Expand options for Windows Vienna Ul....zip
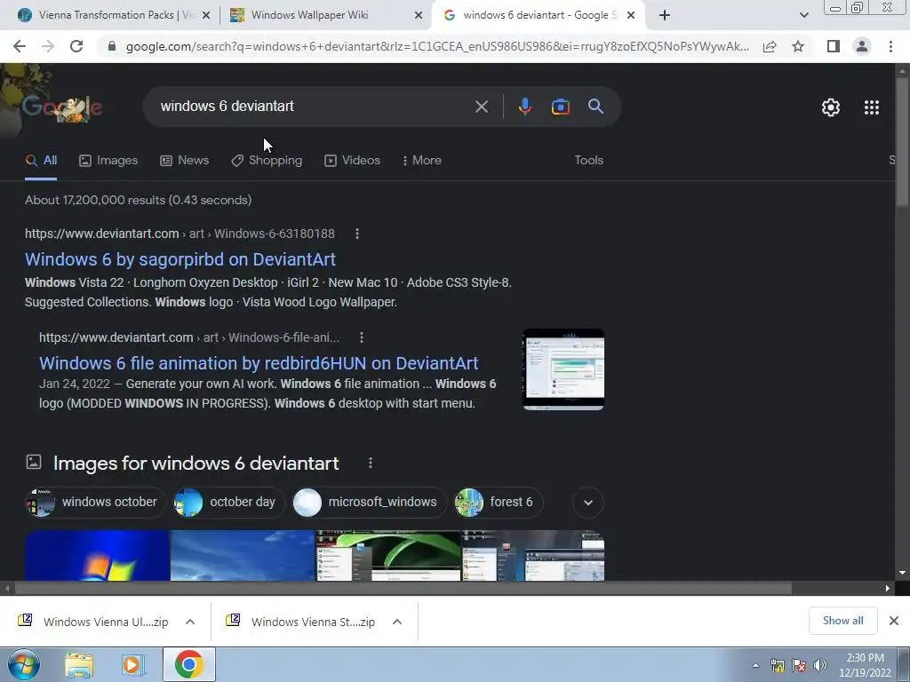 point(190,622)
